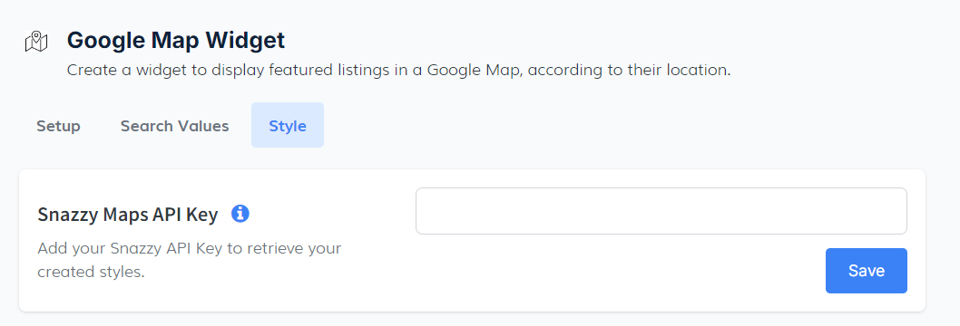Click the word 'Widget' in the page title
The width and height of the screenshot is (960, 326).
point(245,40)
